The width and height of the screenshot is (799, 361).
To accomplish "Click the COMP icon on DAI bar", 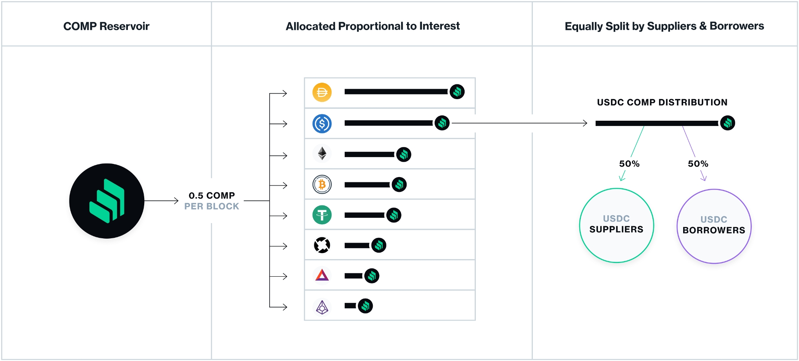I will (457, 92).
